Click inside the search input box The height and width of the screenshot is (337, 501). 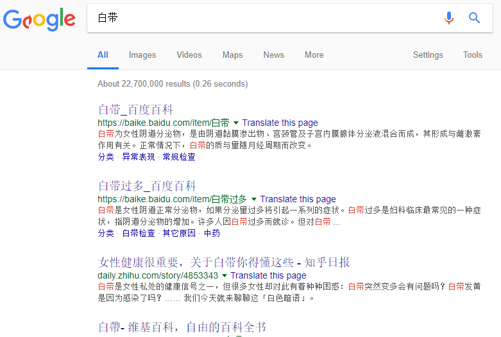click(x=257, y=18)
